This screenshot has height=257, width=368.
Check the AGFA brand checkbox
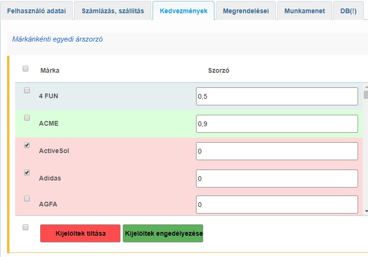tap(27, 198)
